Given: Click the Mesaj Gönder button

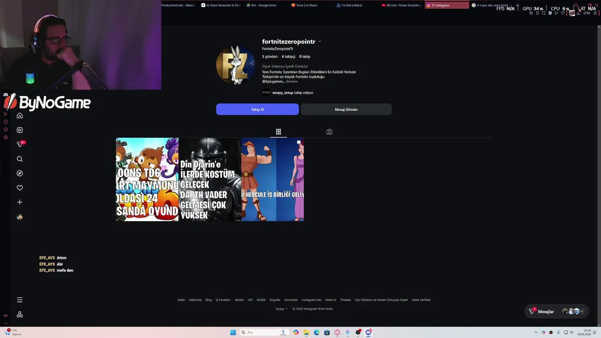Looking at the screenshot, I should 346,109.
